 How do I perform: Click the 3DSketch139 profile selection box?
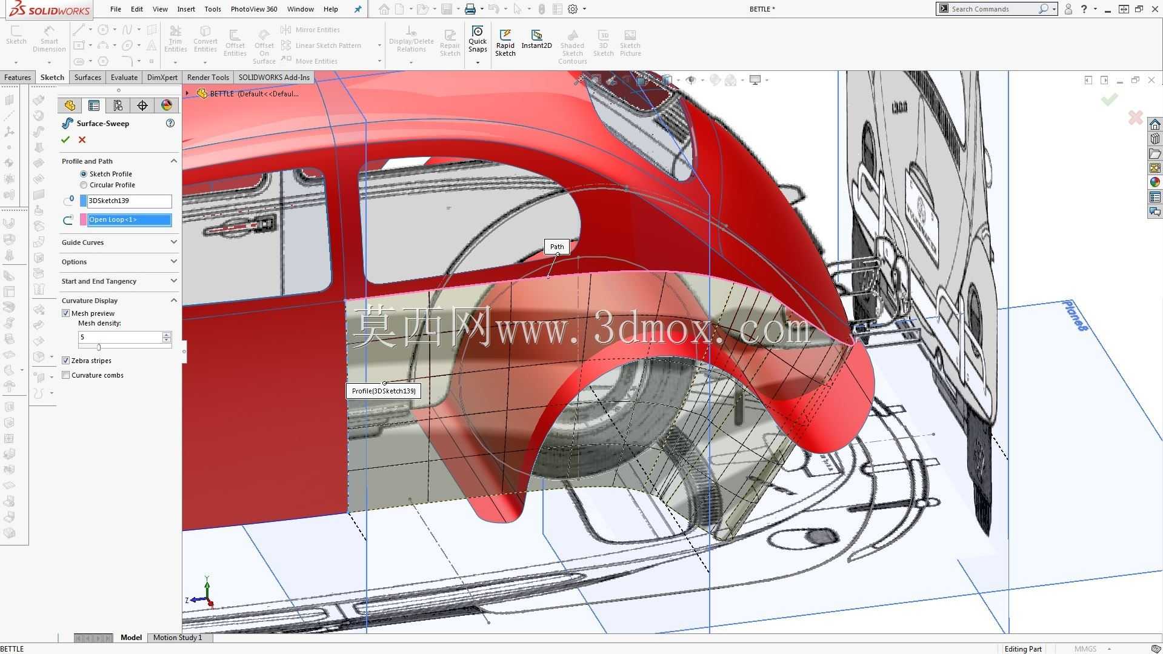click(x=129, y=201)
